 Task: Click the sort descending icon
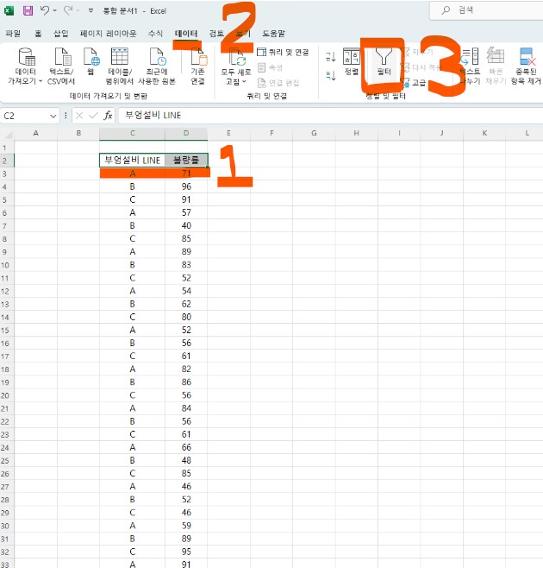[x=331, y=75]
